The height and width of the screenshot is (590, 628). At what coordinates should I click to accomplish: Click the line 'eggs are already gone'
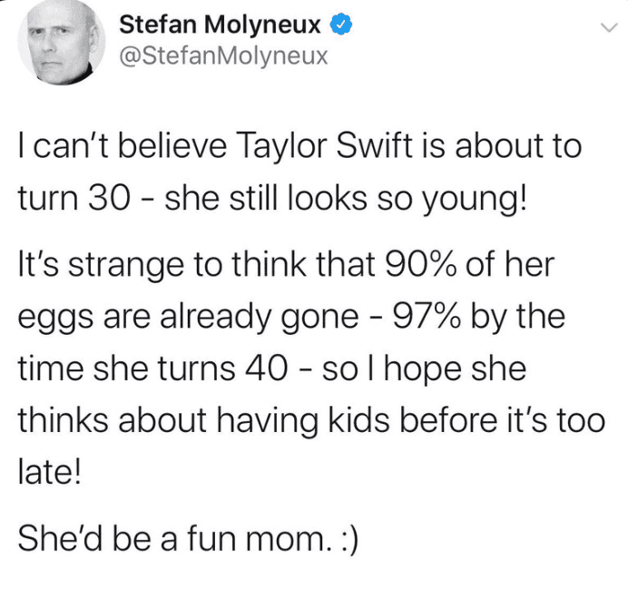[x=291, y=319]
